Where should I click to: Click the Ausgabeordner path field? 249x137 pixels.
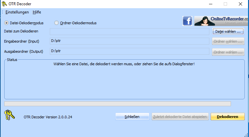(129, 51)
